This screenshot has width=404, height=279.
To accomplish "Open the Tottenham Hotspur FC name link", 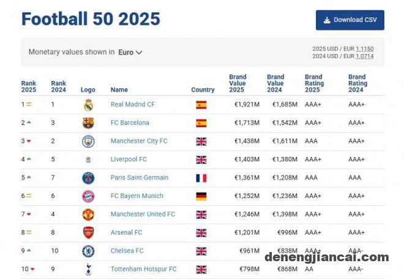I will coord(143,269).
